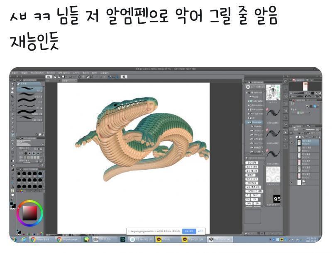The height and width of the screenshot is (253, 332).
Task: Collapse the Download folder arrow
Action: coord(248,122)
